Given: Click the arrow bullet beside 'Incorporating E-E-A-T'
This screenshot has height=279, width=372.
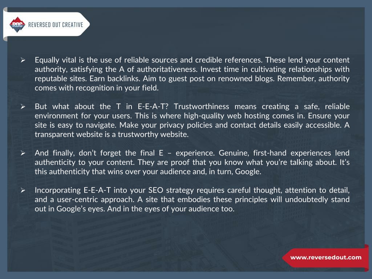Looking at the screenshot, I should click(23, 190).
